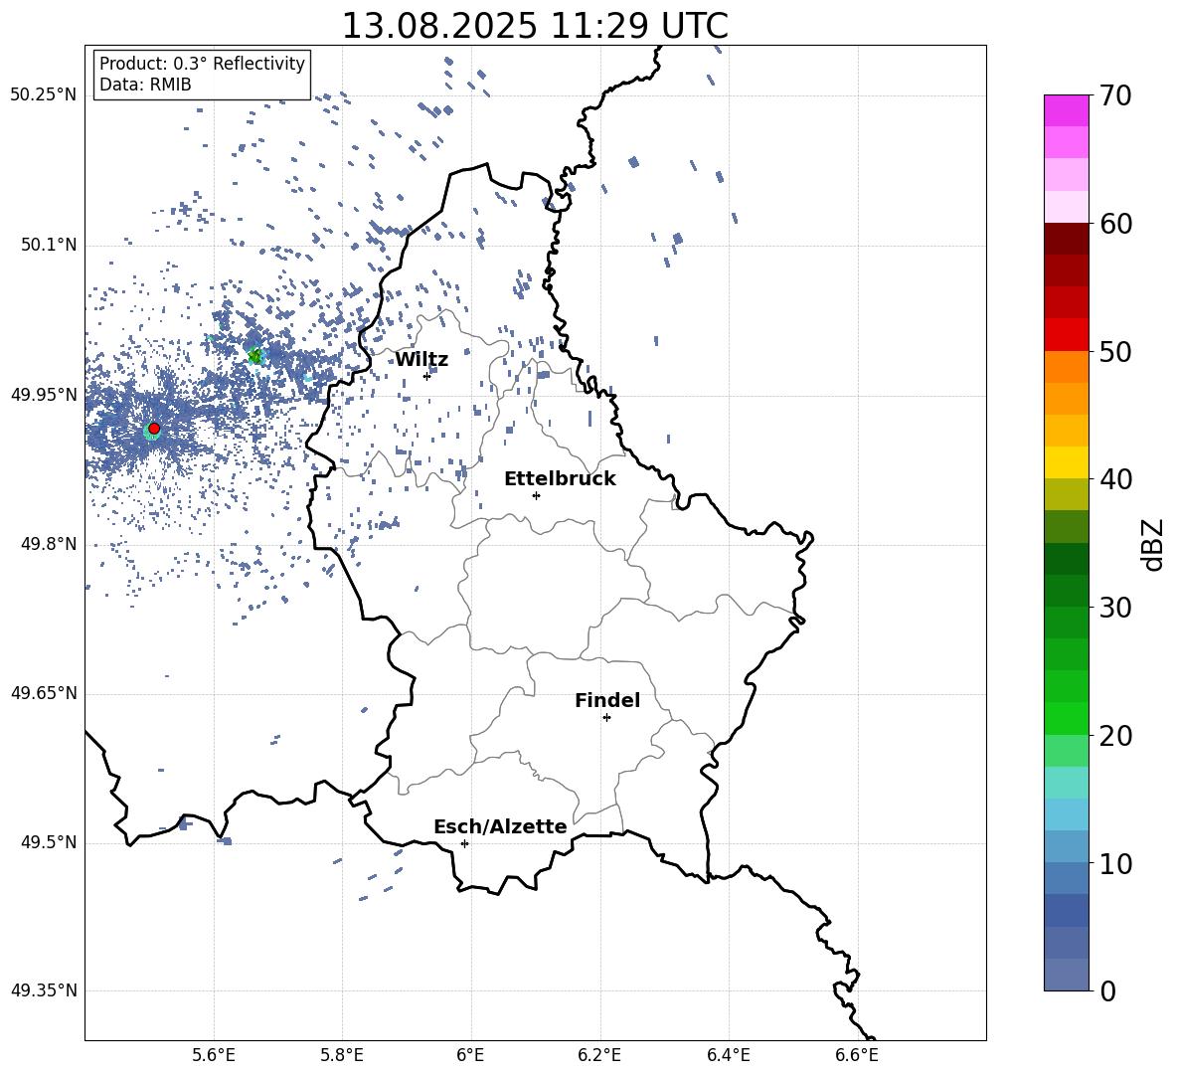This screenshot has width=1177, height=1075.
Task: Click the bright green colorbar segment above 20
Action: tap(1067, 719)
